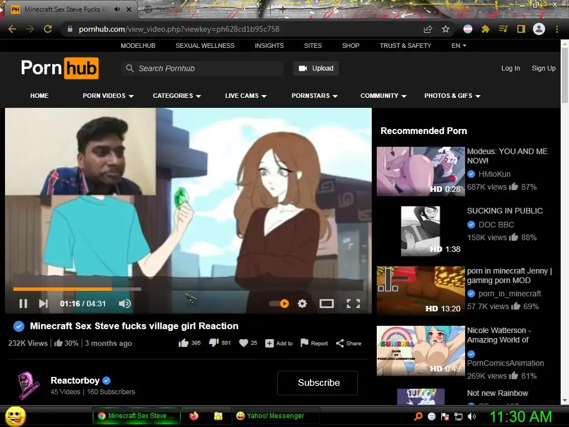
Task: Open the Sexual Wellness top link
Action: click(205, 46)
